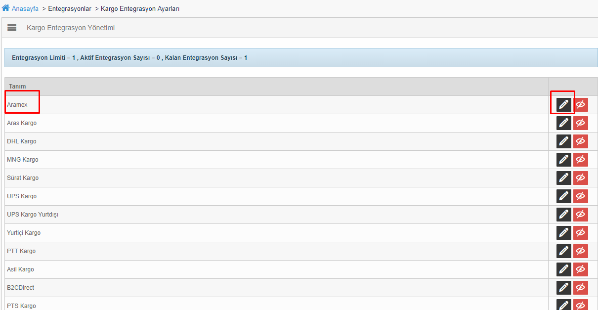Screen dimensions: 598x310
Task: Edit Aras Kargo integration settings
Action: pos(564,123)
